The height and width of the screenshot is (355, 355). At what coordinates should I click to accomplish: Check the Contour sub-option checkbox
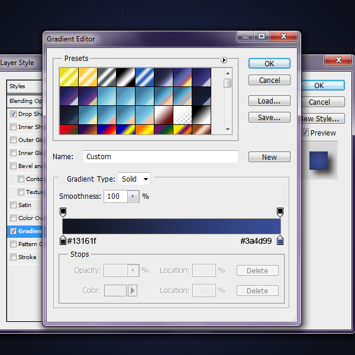(x=21, y=179)
